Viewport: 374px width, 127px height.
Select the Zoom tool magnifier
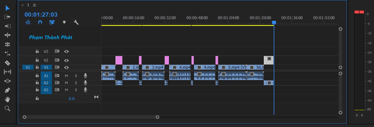click(8, 108)
